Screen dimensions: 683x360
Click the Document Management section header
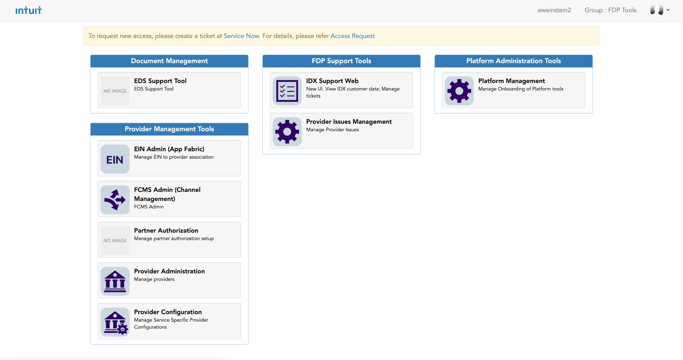169,61
